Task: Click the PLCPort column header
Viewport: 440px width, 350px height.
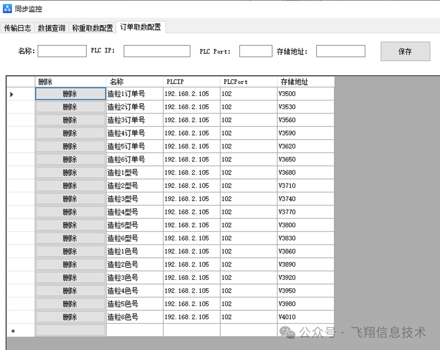Action: pyautogui.click(x=249, y=82)
